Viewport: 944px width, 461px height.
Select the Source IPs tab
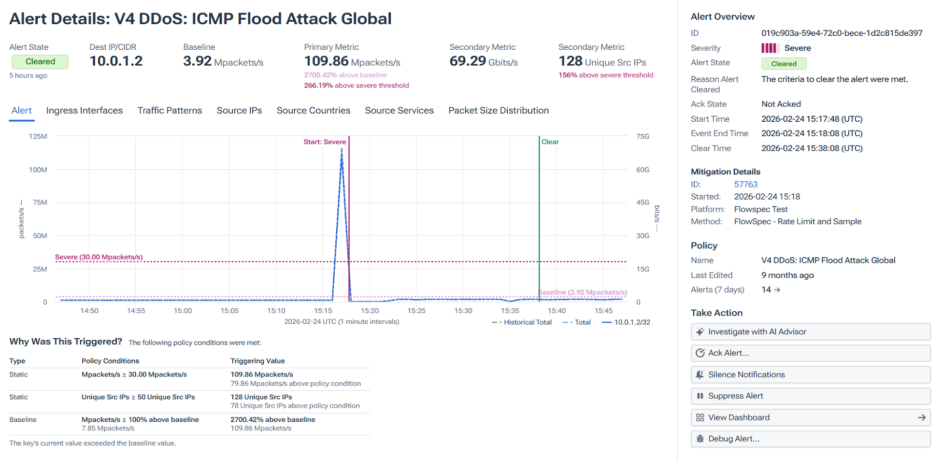click(x=239, y=110)
